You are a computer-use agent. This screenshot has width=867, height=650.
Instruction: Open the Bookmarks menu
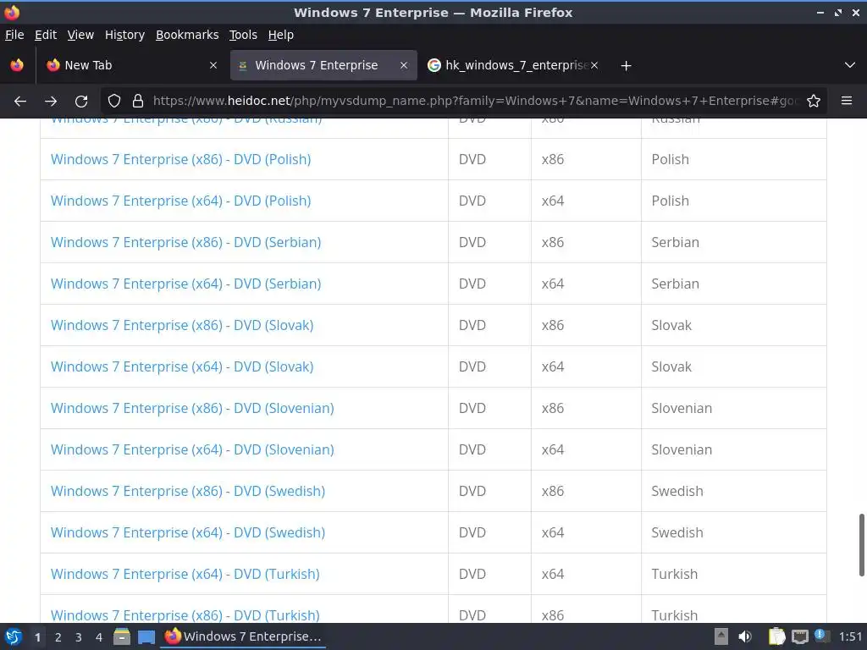(x=187, y=35)
